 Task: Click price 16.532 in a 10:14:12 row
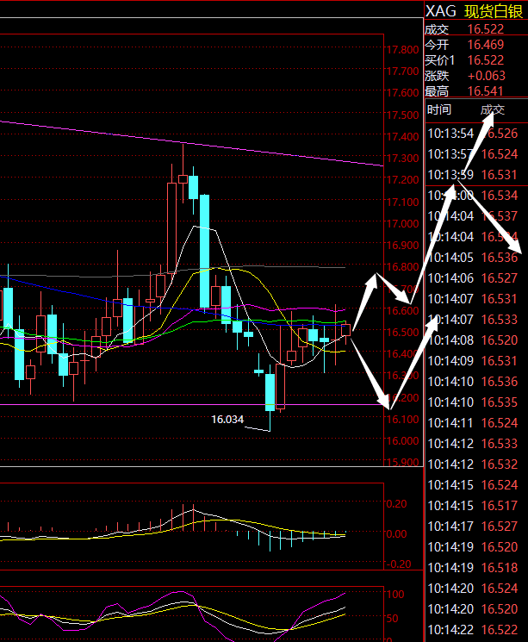[x=500, y=464]
